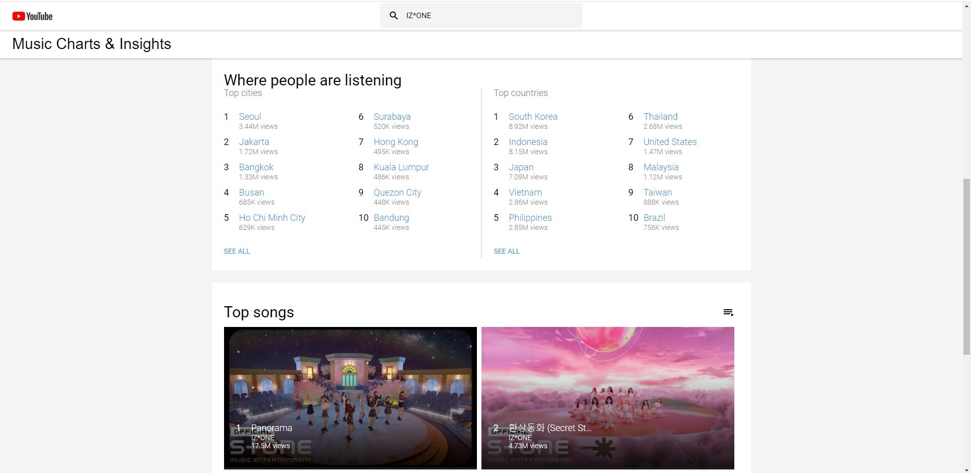
Task: Click the '3.44M views' text under Seoul
Action: (x=258, y=127)
